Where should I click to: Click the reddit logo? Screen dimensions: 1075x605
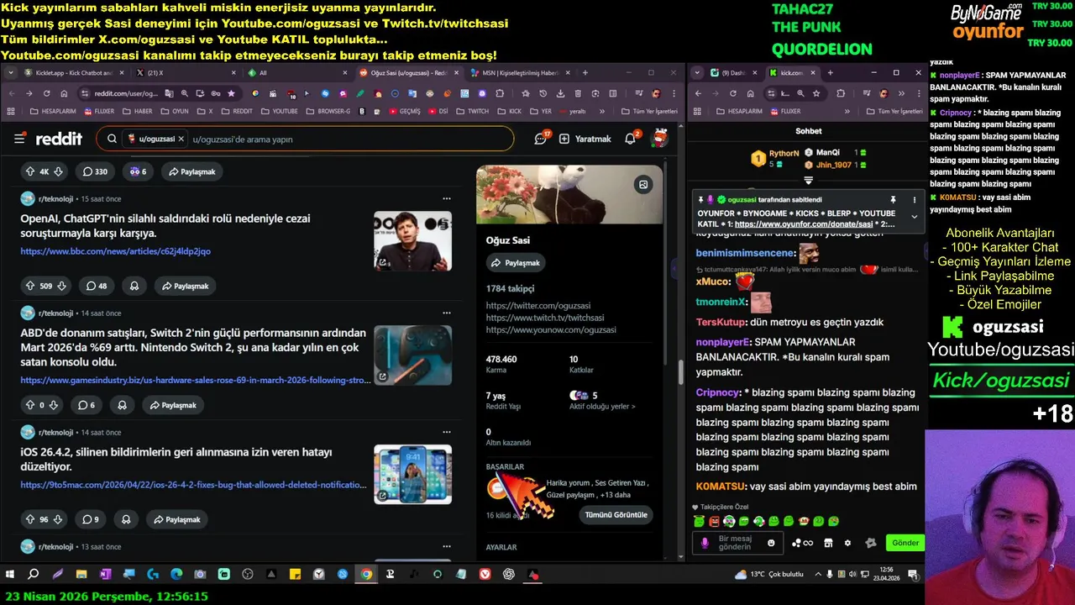(58, 139)
